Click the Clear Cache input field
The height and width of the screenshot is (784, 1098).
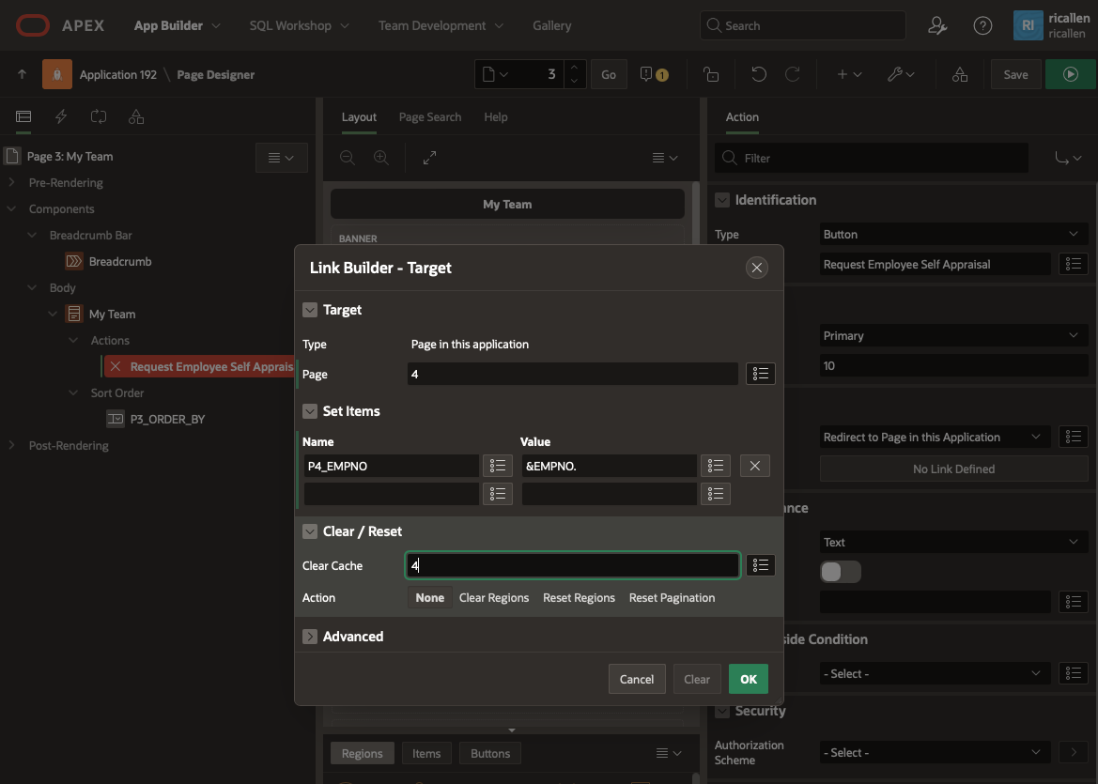[572, 565]
